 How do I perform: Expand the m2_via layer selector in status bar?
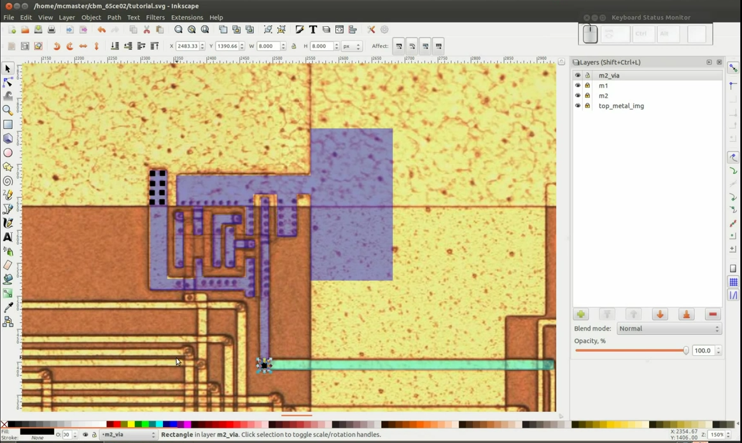(x=128, y=435)
